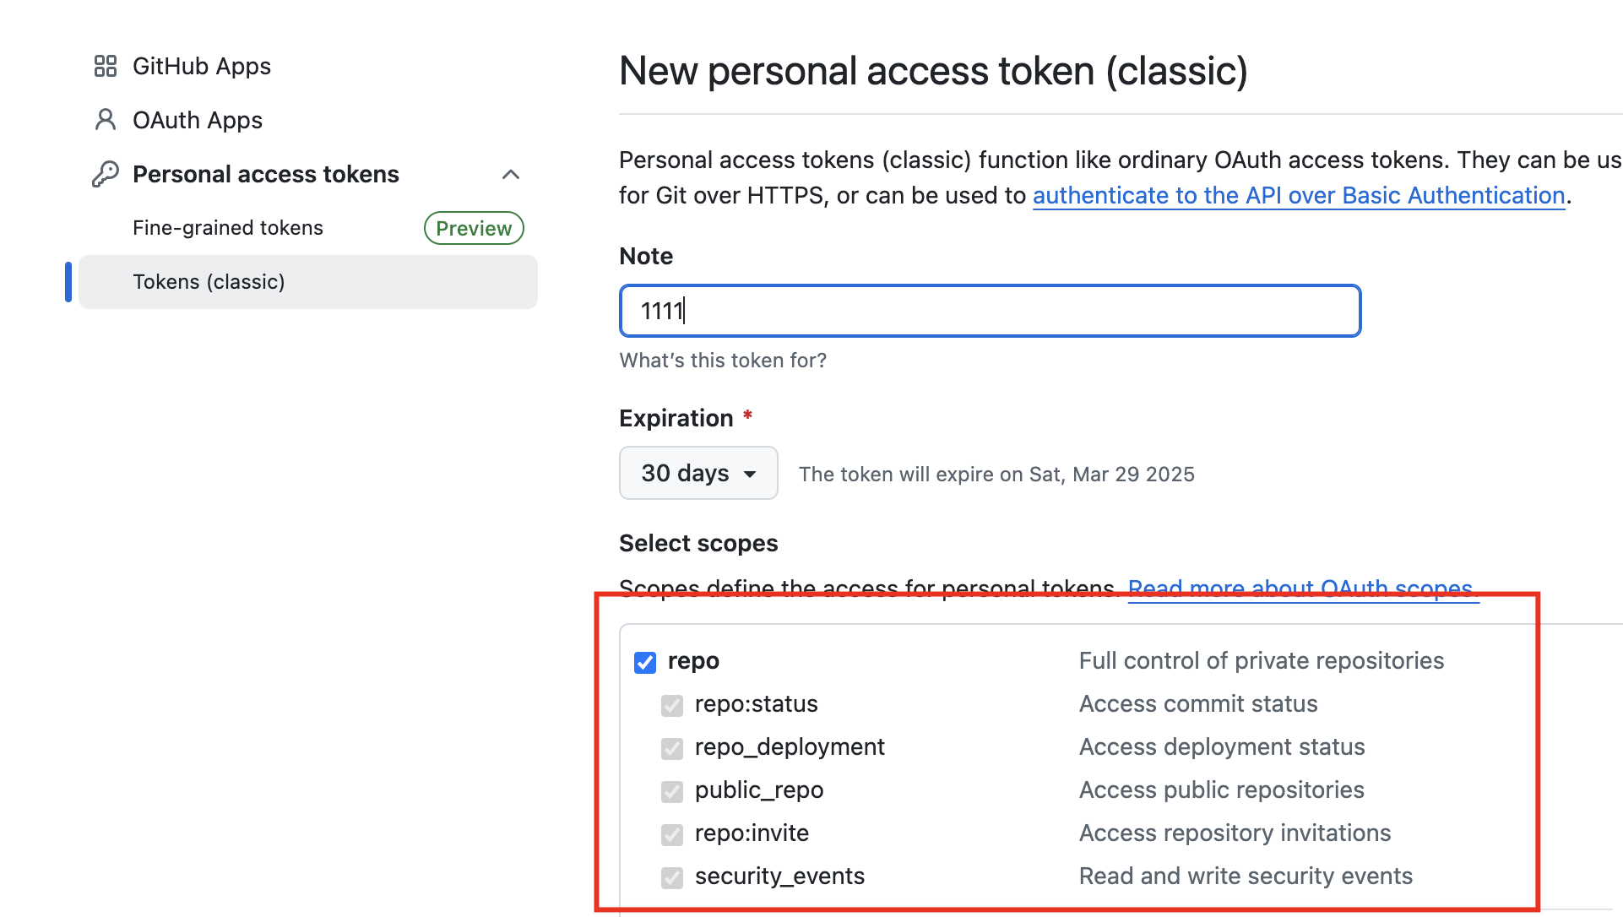Click into the Note input field

(x=991, y=311)
